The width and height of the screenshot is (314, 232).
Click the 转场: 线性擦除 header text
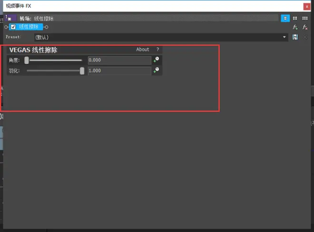37,19
